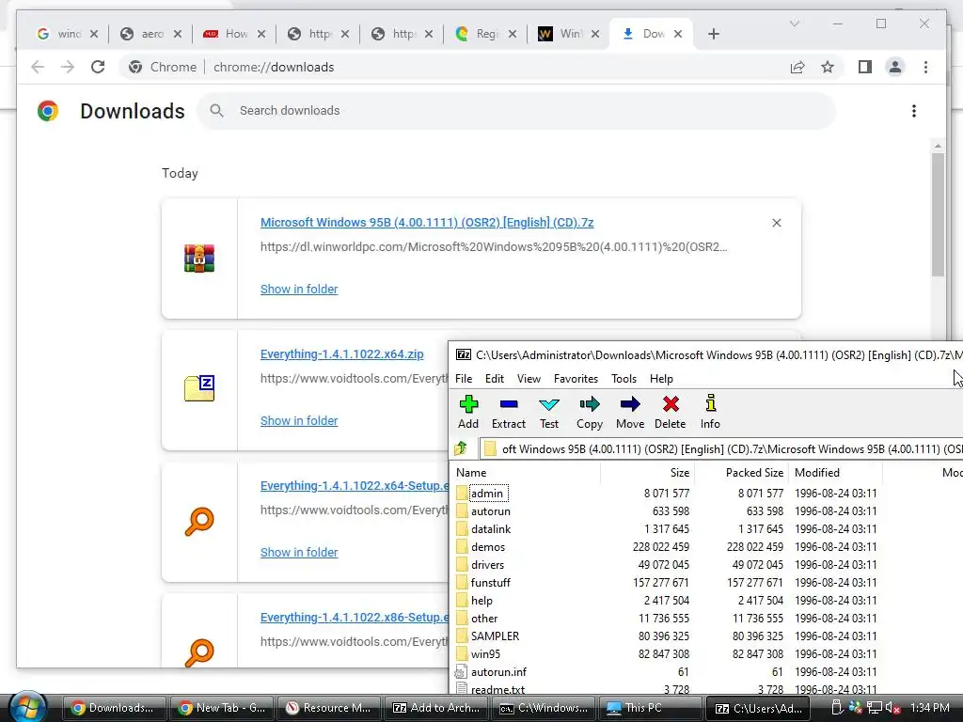
Task: Click the Downloads page scrollbar thumb
Action: tap(938, 213)
